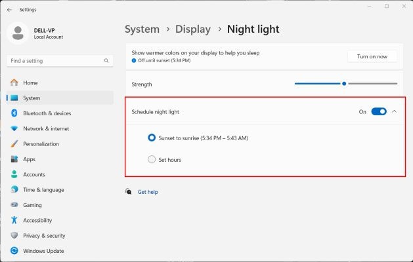Open Windows Update icon
Viewport: 413px width, 262px height.
(14, 251)
